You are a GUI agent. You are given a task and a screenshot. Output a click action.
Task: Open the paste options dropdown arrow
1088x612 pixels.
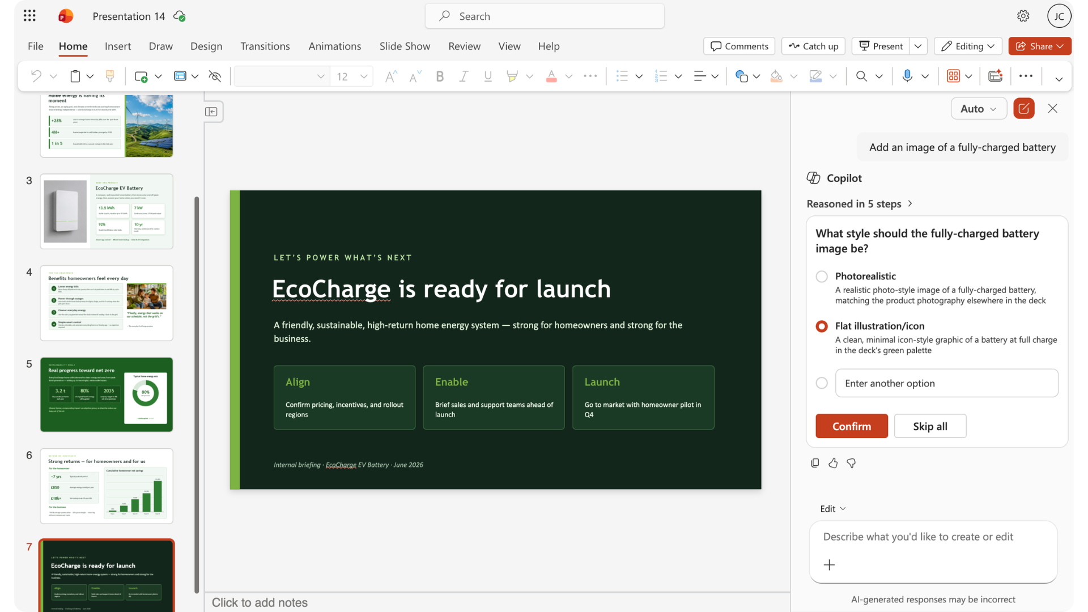90,76
